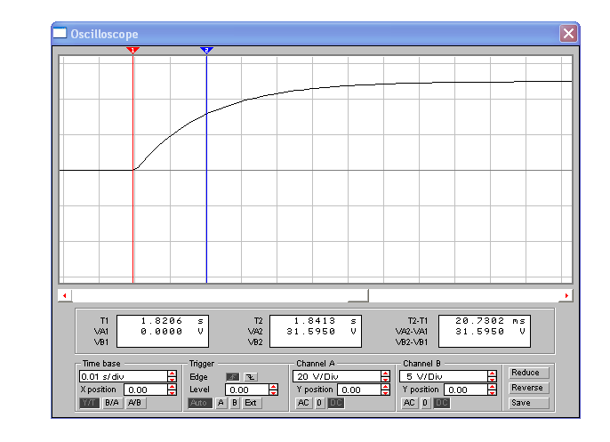Viewport: 610px width, 442px height.
Task: Increase the time base X position
Action: coord(172,387)
